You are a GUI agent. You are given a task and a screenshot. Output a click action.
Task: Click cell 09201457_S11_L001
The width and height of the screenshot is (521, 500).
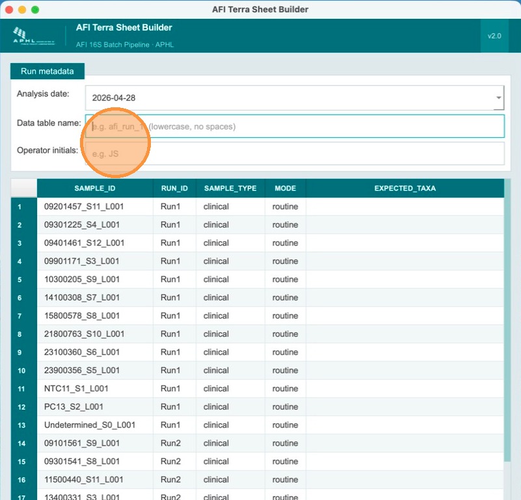95,207
